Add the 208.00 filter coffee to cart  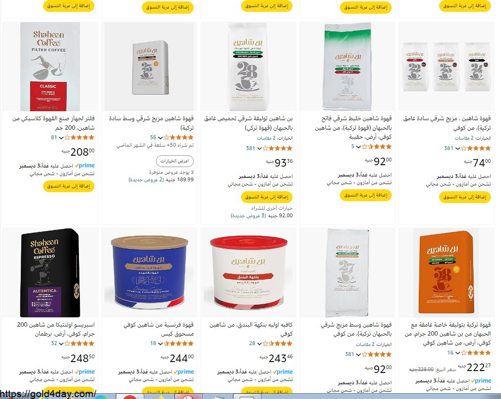click(69, 186)
